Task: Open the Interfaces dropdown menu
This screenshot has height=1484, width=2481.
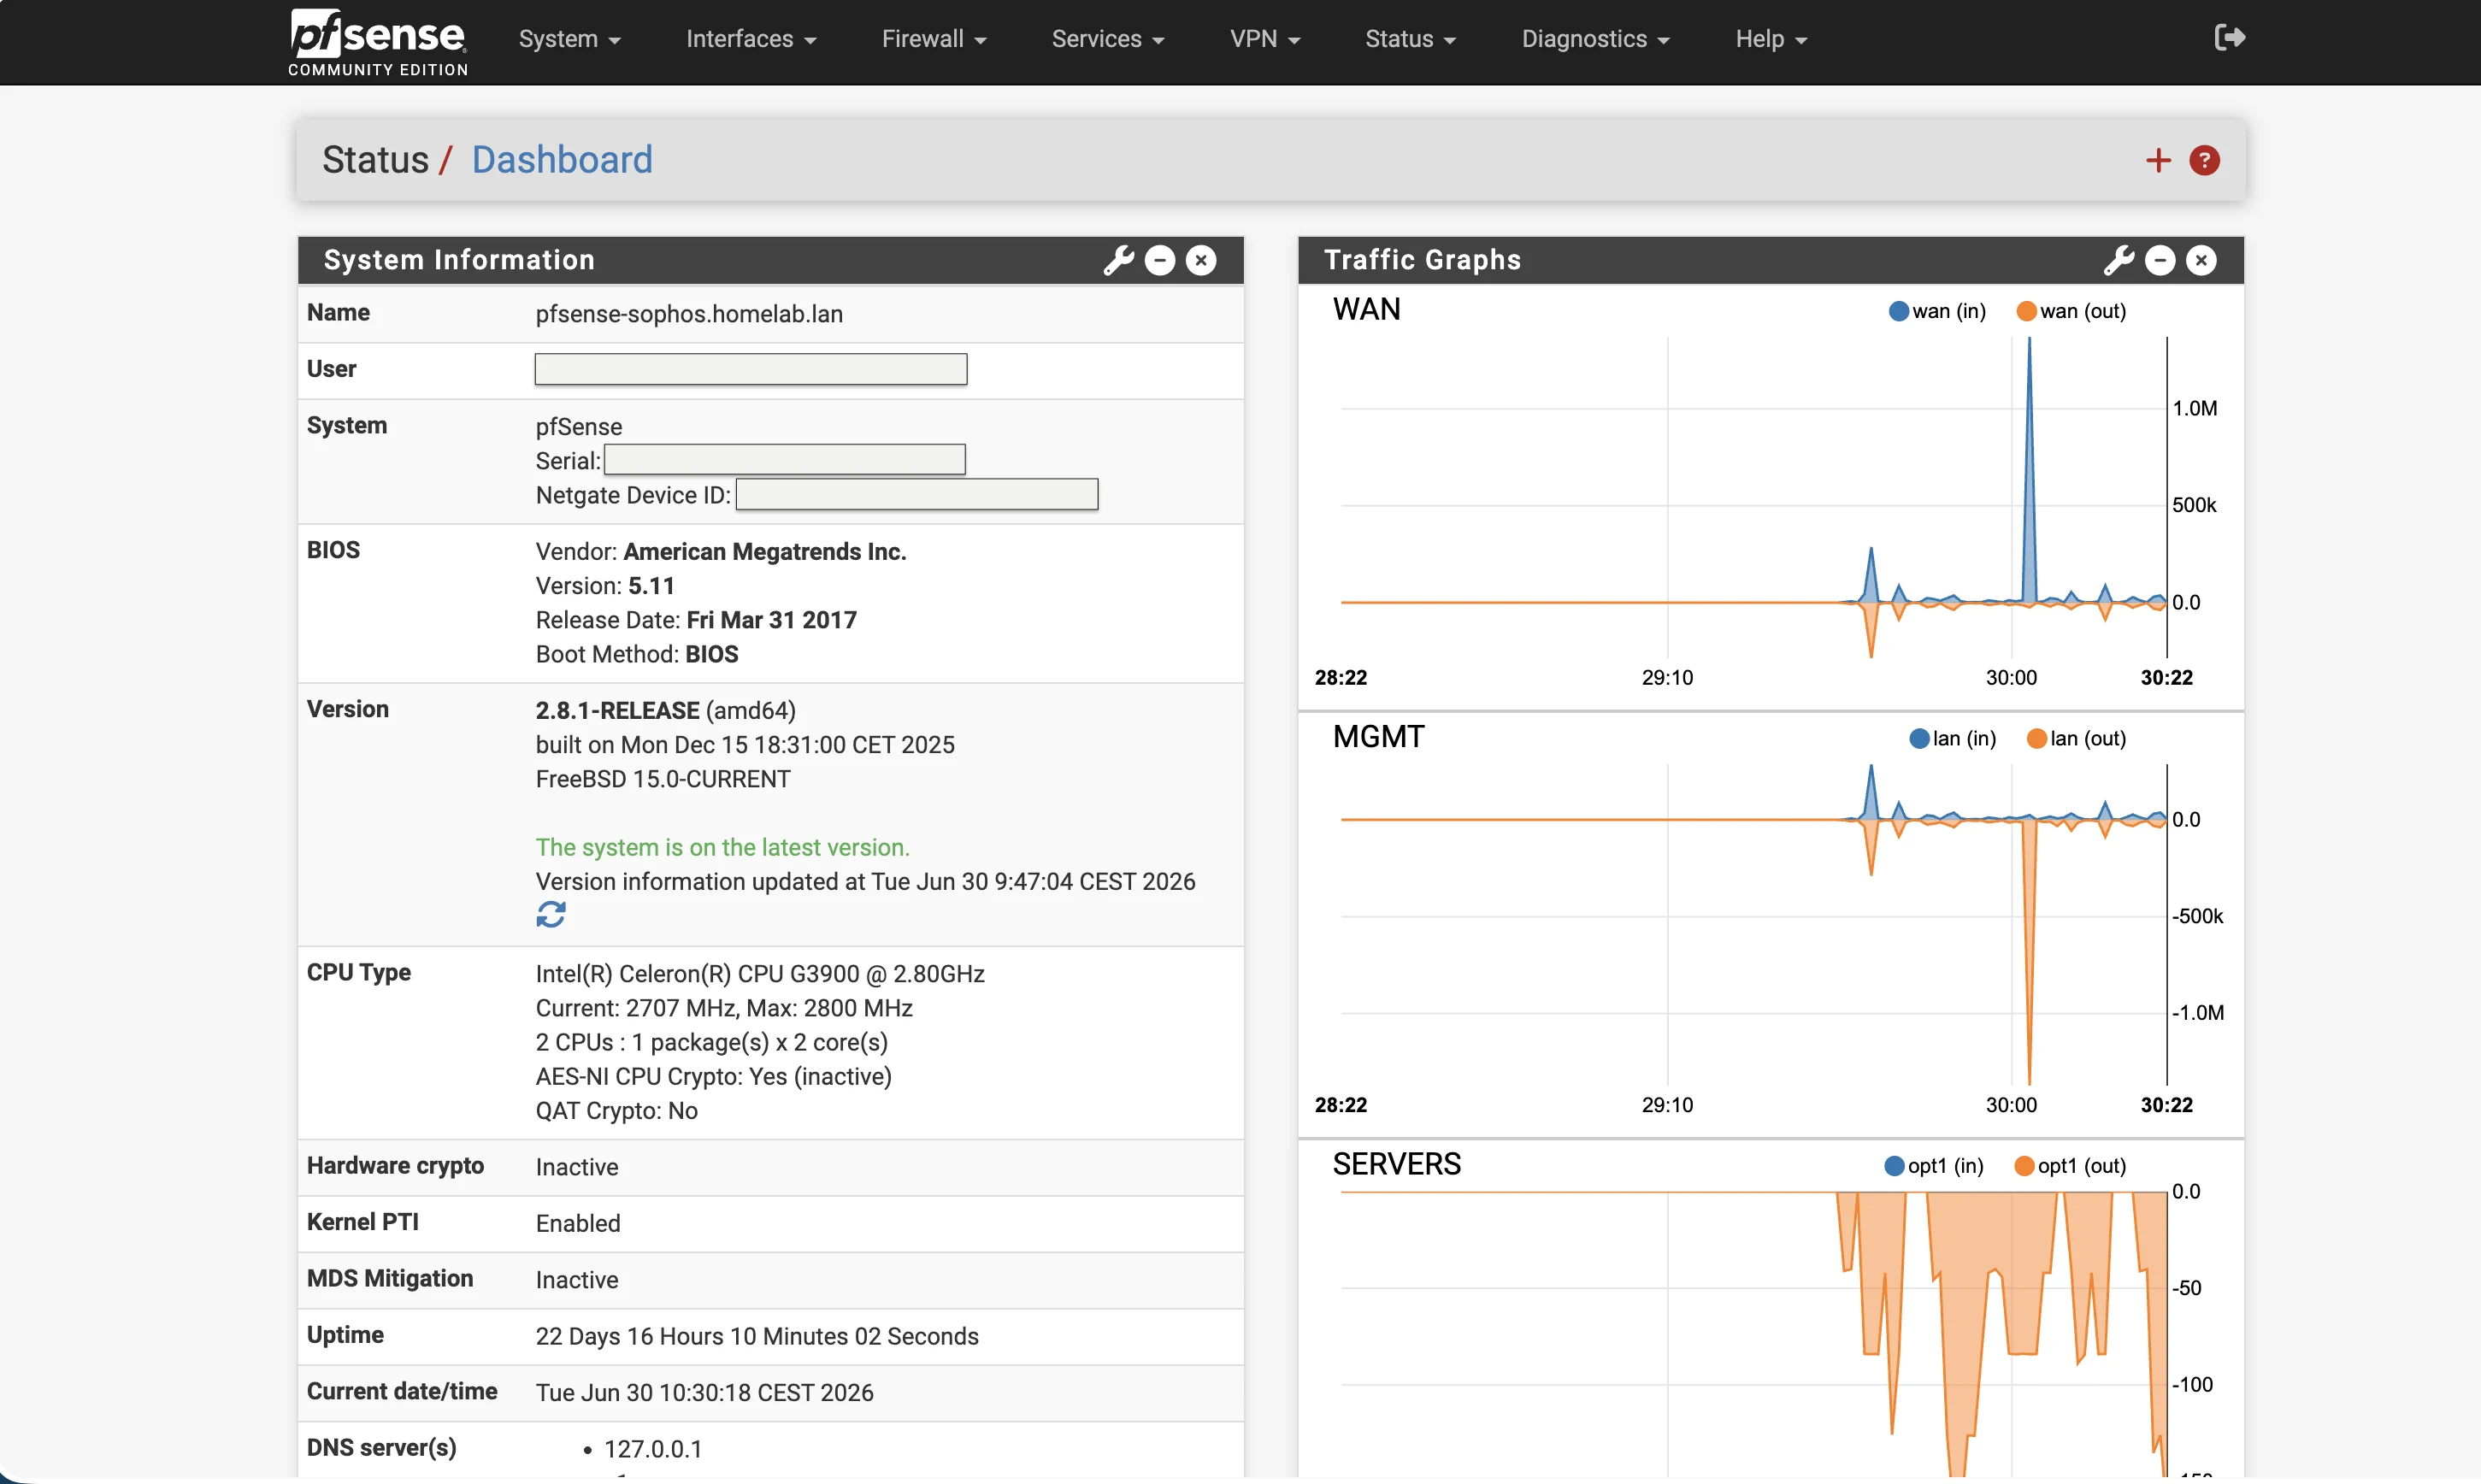Action: [751, 39]
